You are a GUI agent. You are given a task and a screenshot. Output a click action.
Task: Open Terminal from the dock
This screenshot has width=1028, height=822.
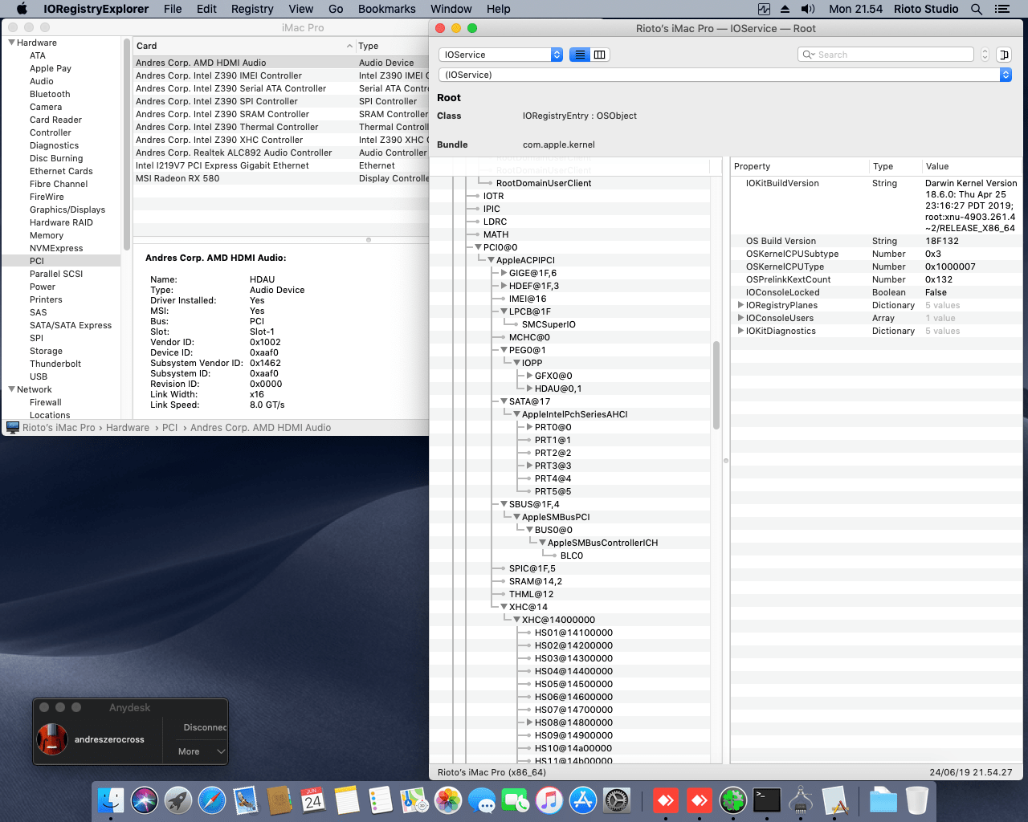(x=766, y=800)
